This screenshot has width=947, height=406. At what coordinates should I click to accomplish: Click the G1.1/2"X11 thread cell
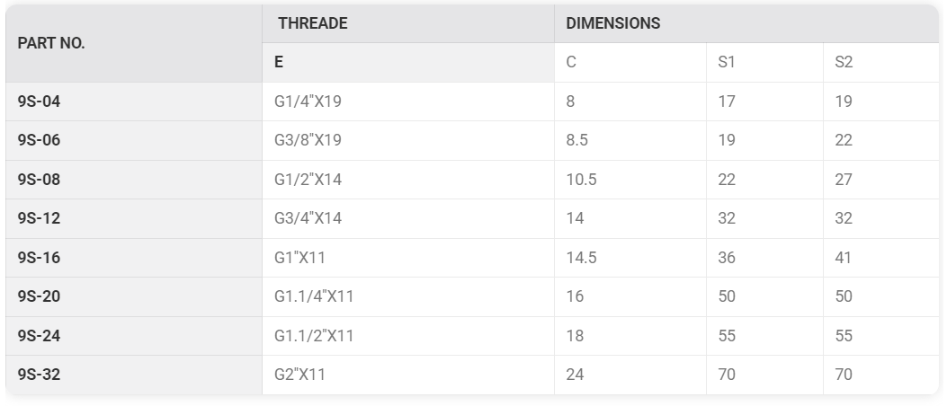[408, 336]
